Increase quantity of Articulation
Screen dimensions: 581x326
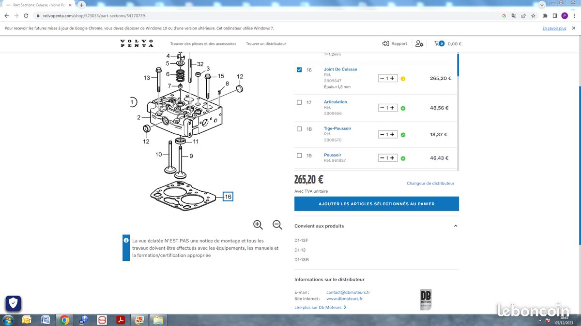pos(393,108)
